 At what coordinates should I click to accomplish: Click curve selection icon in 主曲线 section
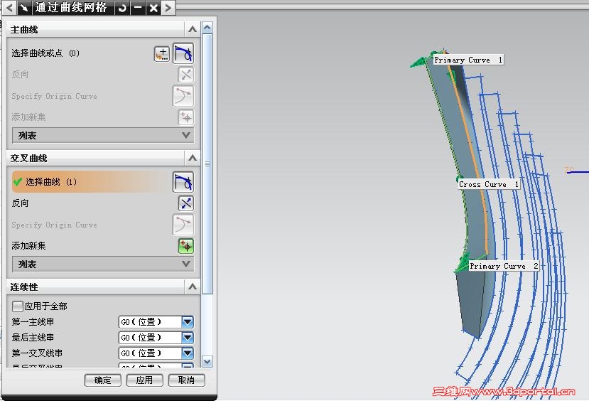(x=183, y=53)
